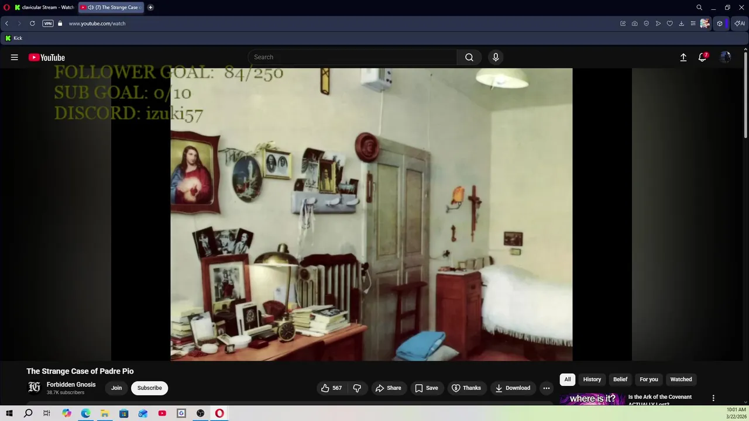749x421 pixels.
Task: Select the For you filter chip
Action: 649,379
